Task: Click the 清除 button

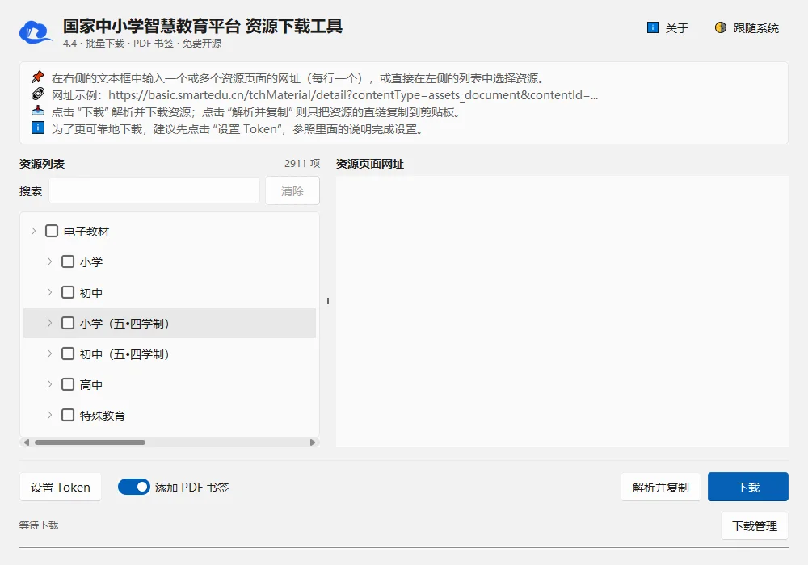Action: (x=292, y=191)
